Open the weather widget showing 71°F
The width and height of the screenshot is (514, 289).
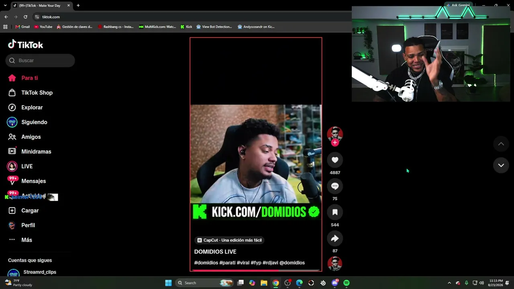pyautogui.click(x=18, y=283)
